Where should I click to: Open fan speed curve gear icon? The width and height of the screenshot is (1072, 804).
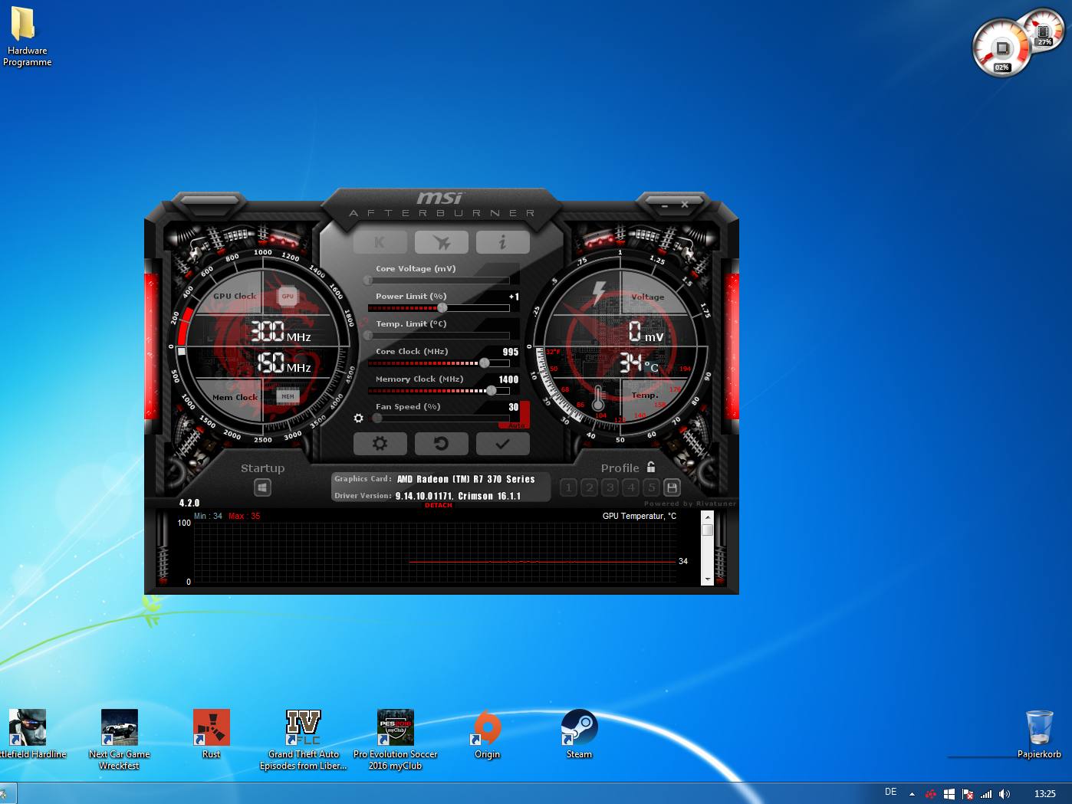click(x=358, y=418)
